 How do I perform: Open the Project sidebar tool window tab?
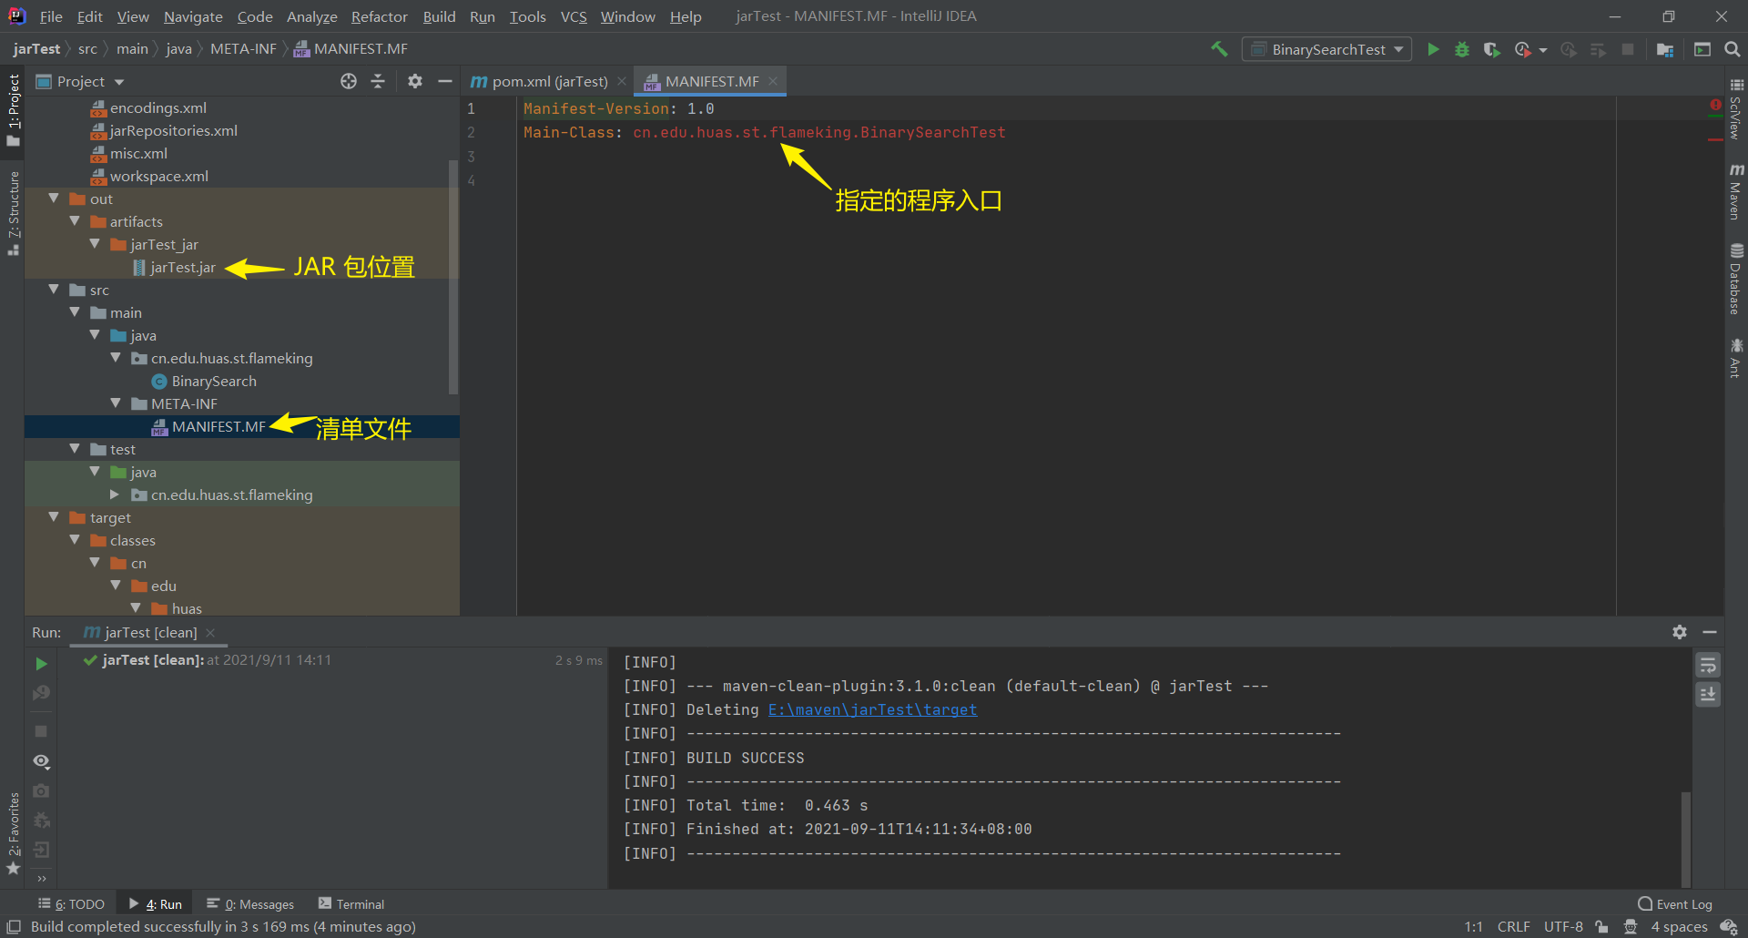point(13,109)
